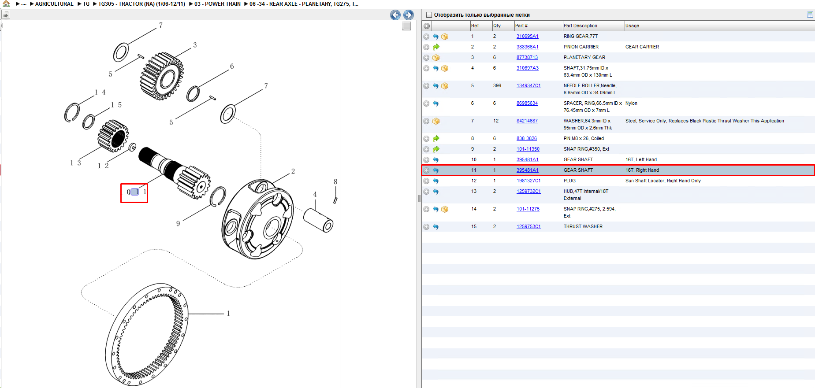Click plus circle for PLUG row
Screen dimensions: 815x388
(426, 181)
